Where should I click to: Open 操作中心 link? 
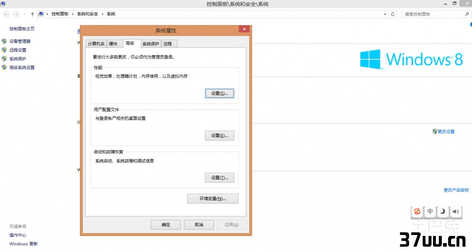[x=18, y=235]
